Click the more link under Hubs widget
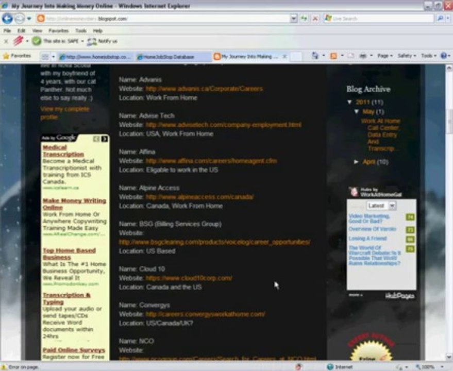This screenshot has width=453, height=371. tap(356, 295)
